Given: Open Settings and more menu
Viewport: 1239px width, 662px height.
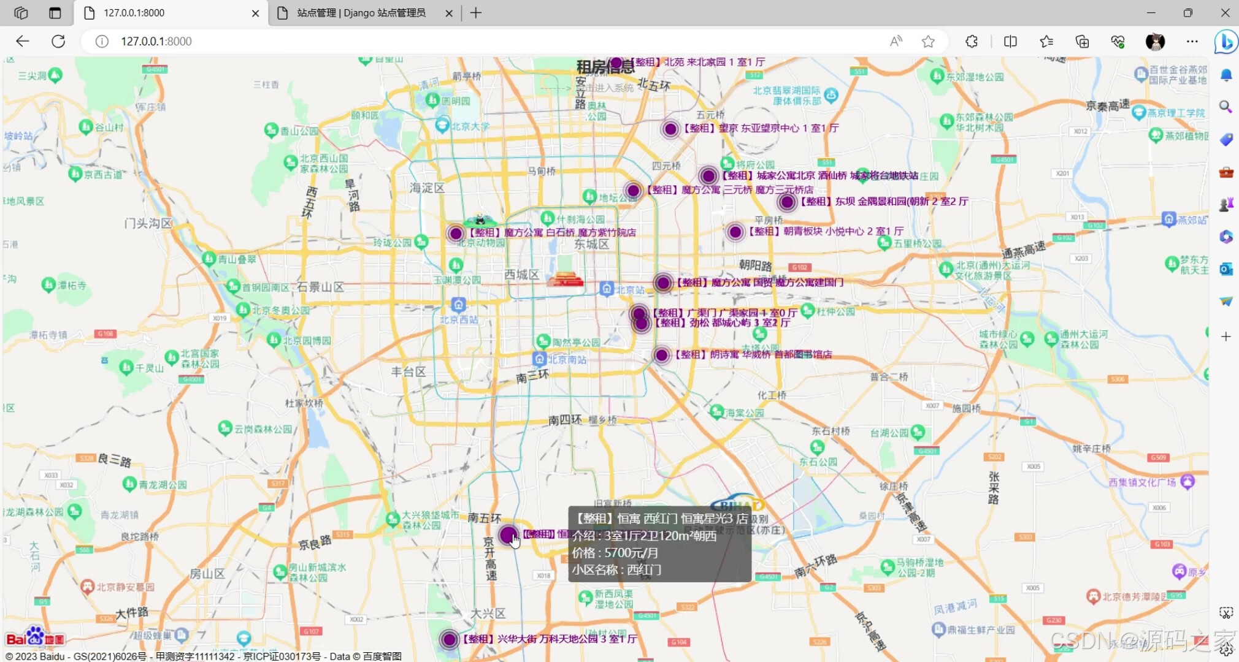Looking at the screenshot, I should [x=1192, y=41].
